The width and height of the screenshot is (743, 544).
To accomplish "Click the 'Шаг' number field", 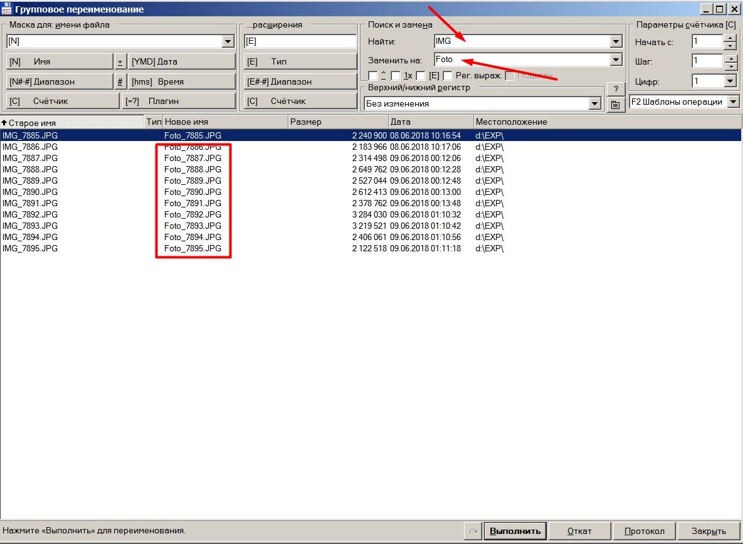I will [x=707, y=61].
